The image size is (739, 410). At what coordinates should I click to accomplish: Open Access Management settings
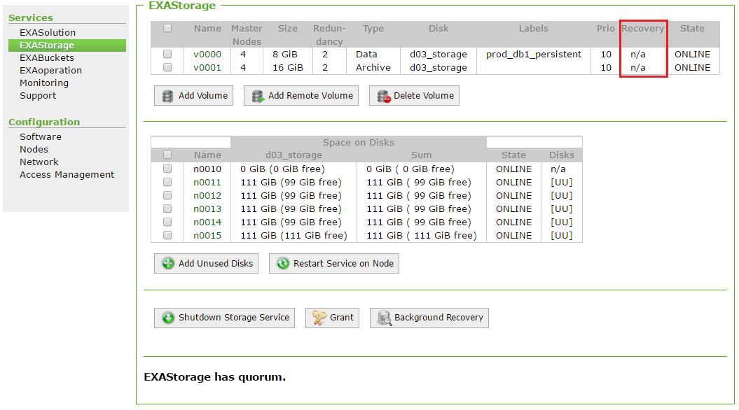(x=67, y=175)
